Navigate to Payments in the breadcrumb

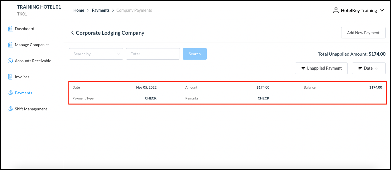tap(101, 10)
